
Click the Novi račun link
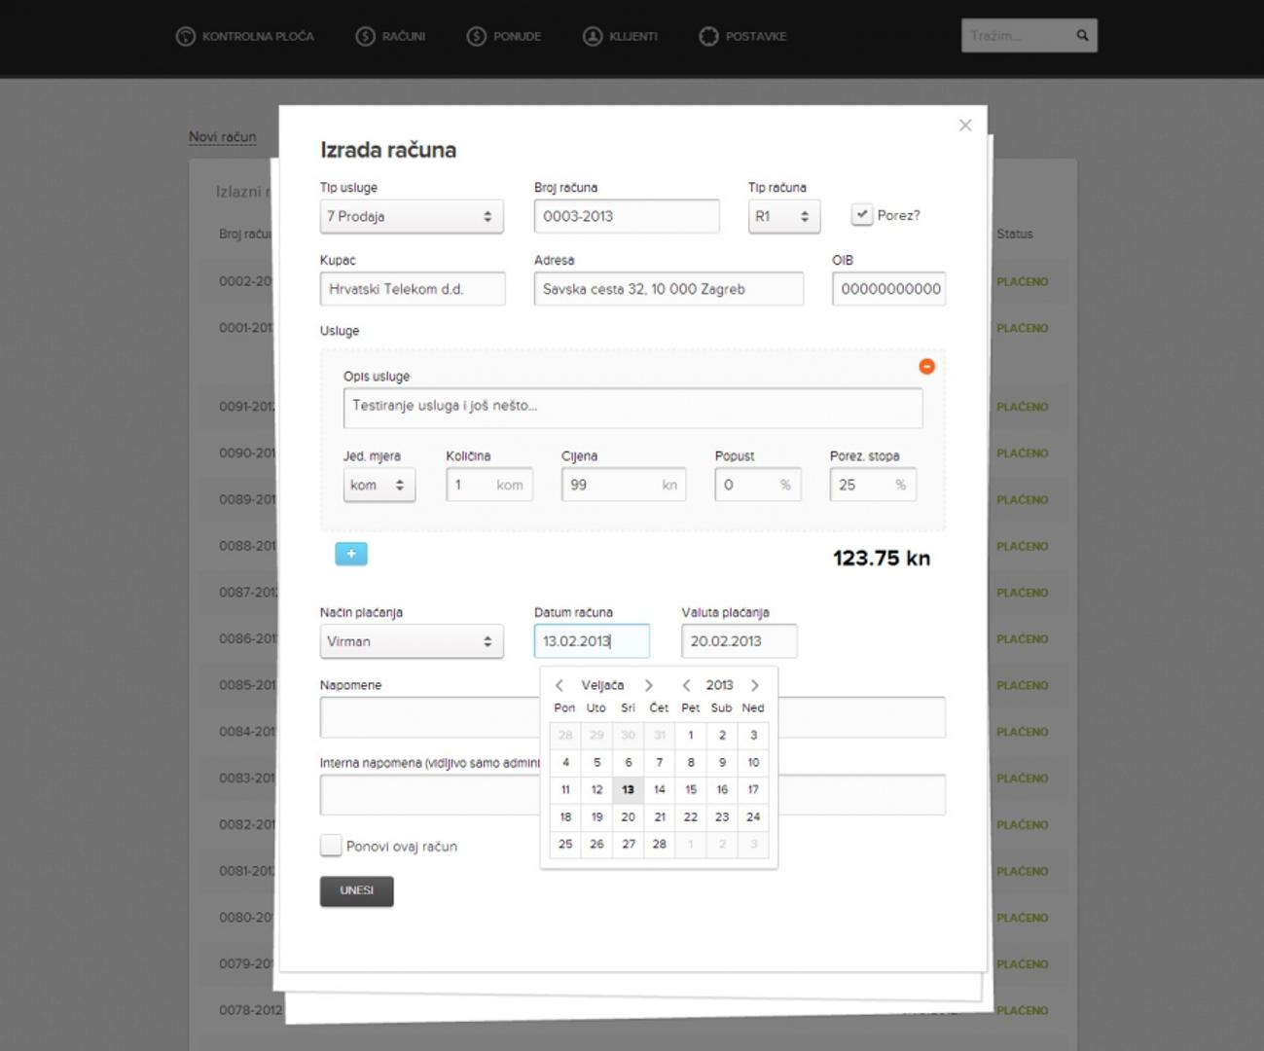223,137
